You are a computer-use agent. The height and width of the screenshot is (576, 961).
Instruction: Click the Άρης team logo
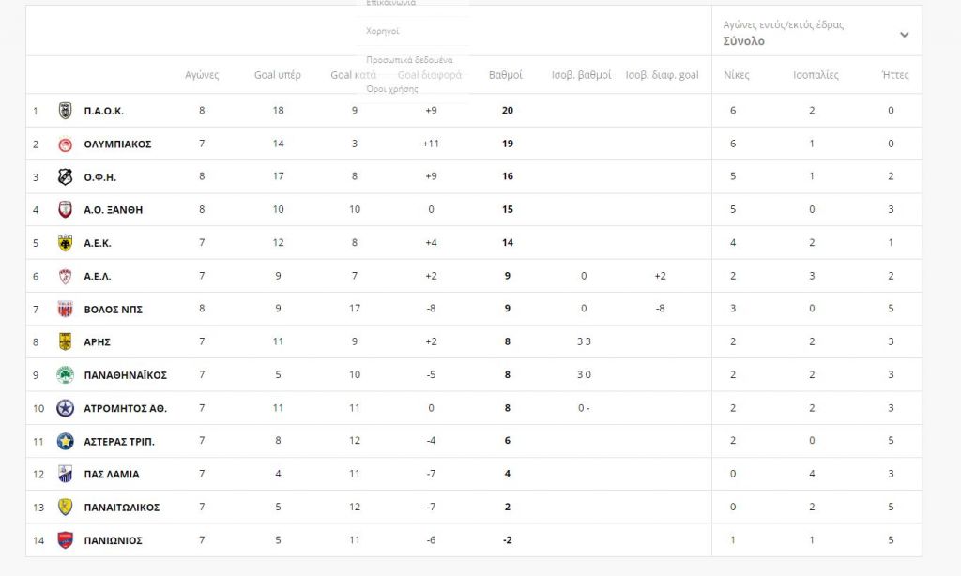[65, 342]
